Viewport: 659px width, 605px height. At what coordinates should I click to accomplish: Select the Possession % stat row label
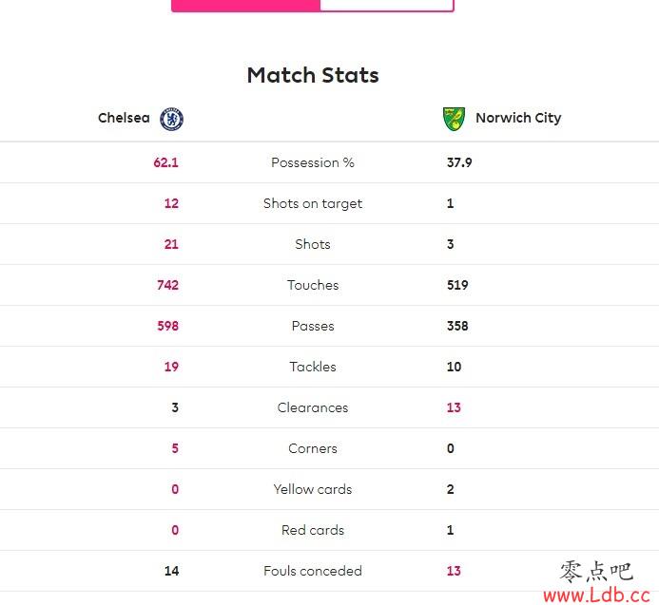point(313,162)
